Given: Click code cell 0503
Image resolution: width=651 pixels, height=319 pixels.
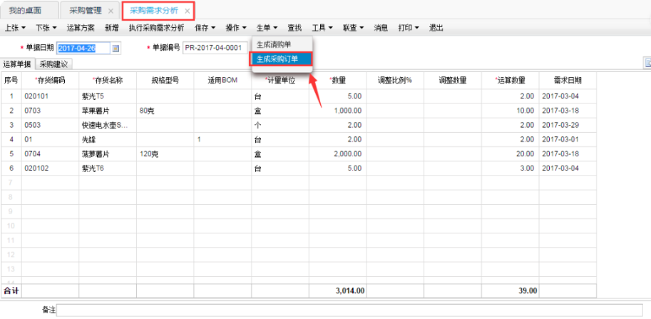Looking at the screenshot, I should pyautogui.click(x=50, y=126).
